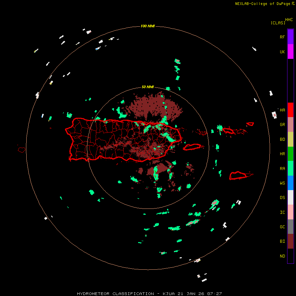Click the 100 NMI range ring label
Viewport: 296px width, 296px height.
pos(148,26)
